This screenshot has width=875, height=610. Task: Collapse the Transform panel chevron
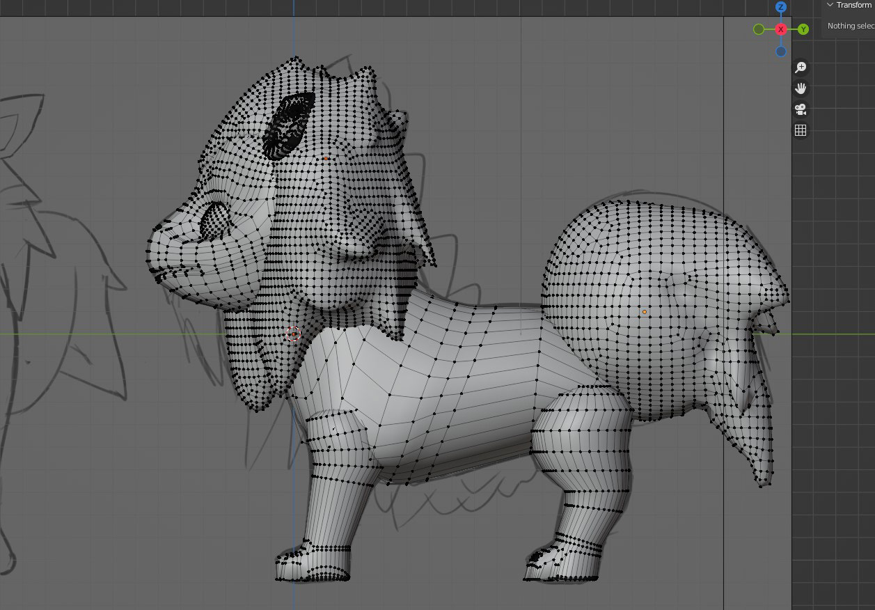830,5
